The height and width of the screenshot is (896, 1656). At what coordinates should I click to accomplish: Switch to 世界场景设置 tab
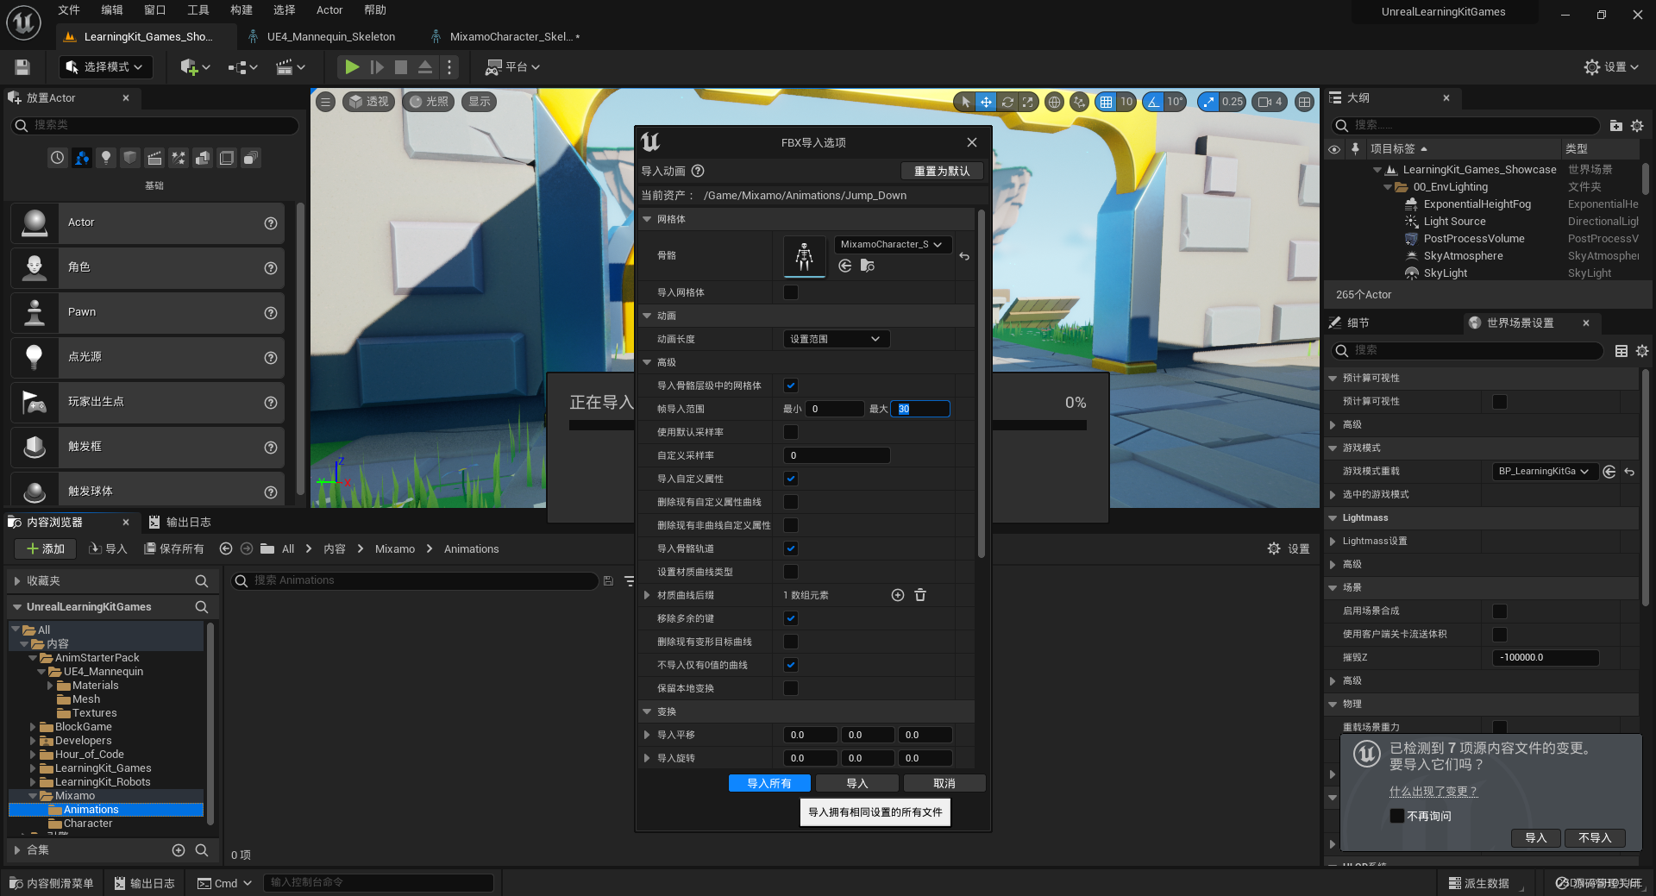(x=1520, y=323)
